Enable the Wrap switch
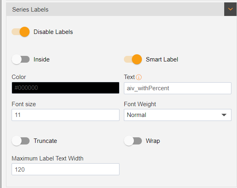Viewport: 237px width, 188px height. click(x=133, y=141)
